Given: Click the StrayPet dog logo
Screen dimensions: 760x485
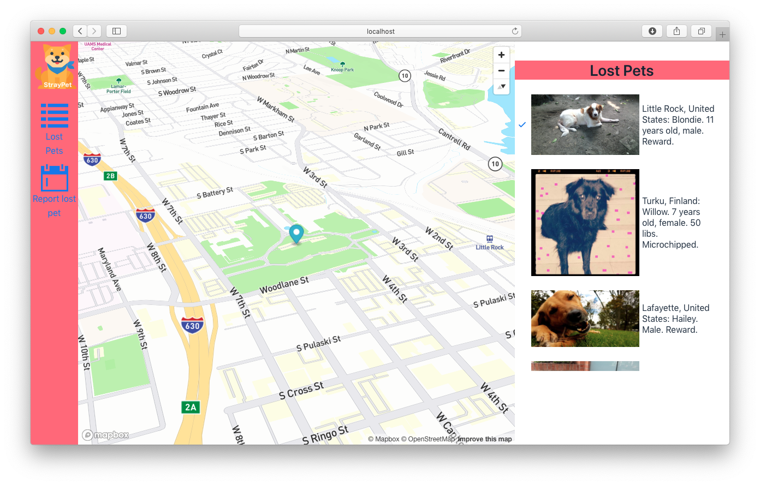Looking at the screenshot, I should (x=55, y=67).
